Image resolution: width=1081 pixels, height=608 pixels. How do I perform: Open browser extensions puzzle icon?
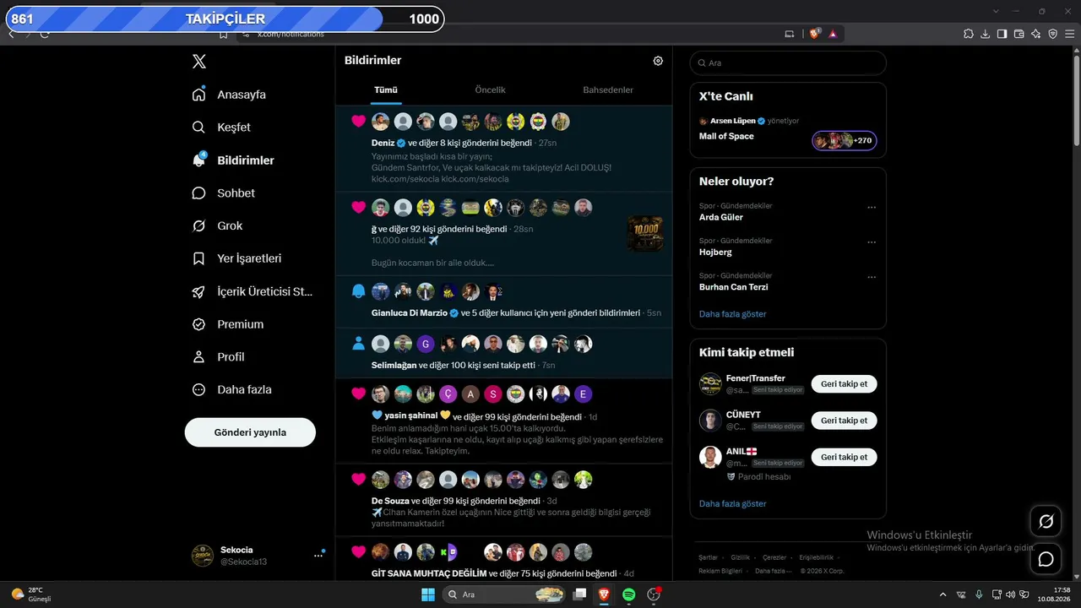[969, 34]
